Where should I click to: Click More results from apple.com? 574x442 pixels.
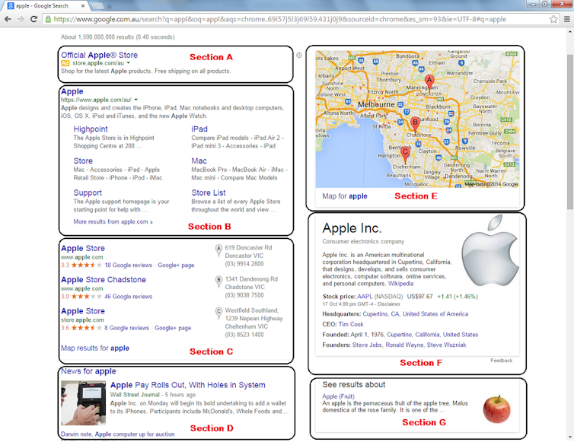(x=113, y=221)
